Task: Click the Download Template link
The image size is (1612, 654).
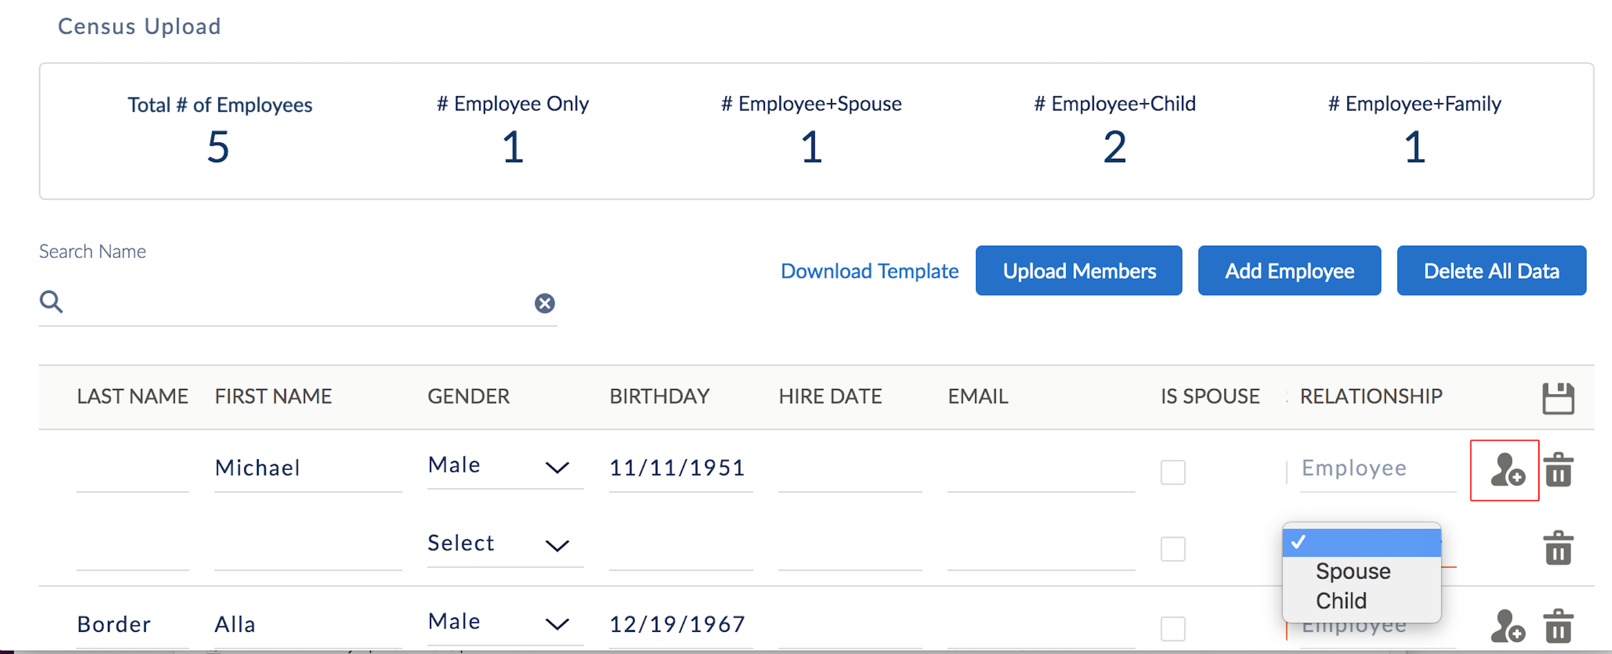Action: coord(869,271)
